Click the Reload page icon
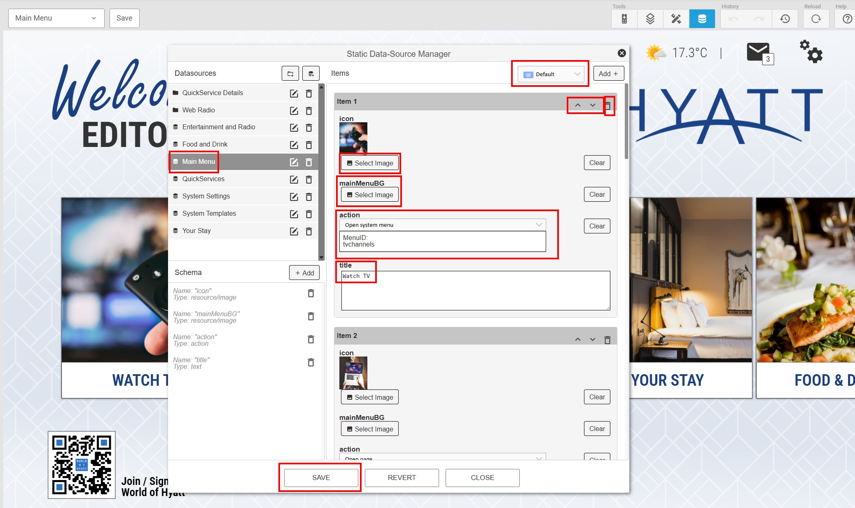 816,19
